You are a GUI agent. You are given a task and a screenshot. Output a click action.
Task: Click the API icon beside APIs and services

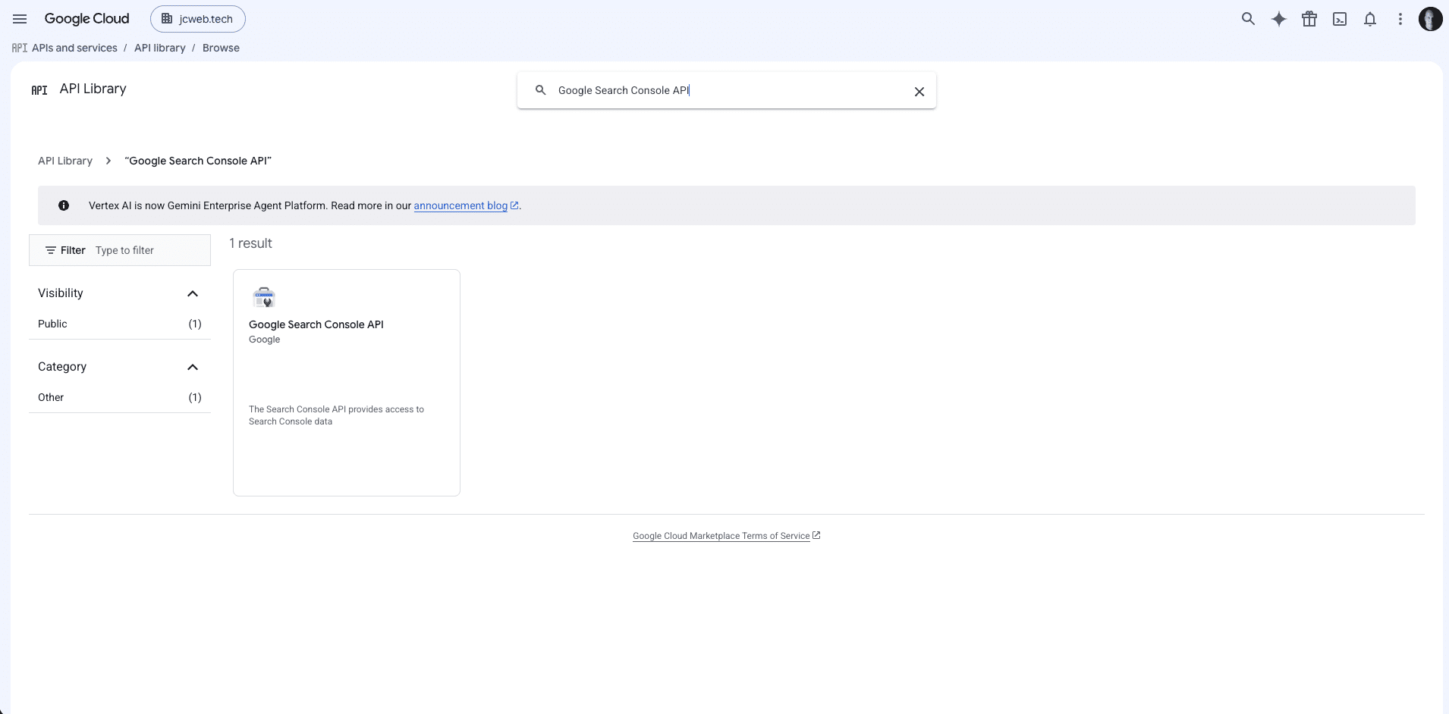coord(20,48)
